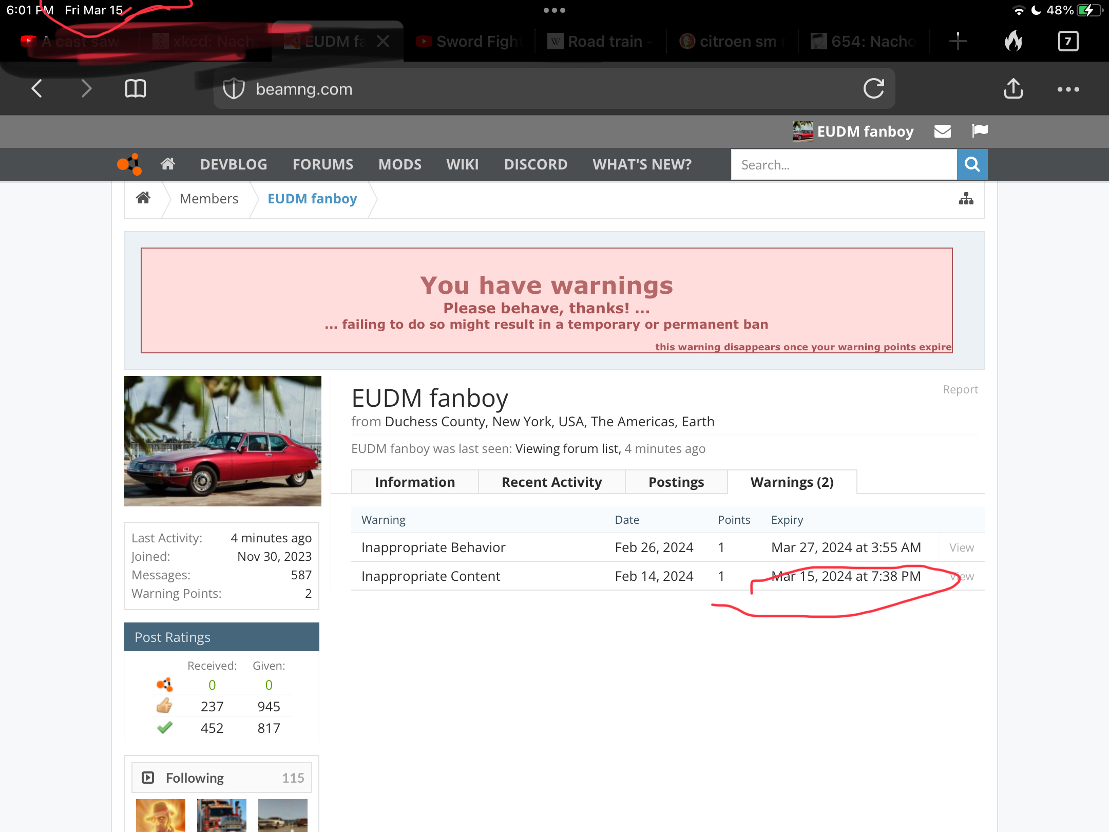Open first followed member avatar thumbnail
This screenshot has height=832, width=1109.
pyautogui.click(x=161, y=816)
